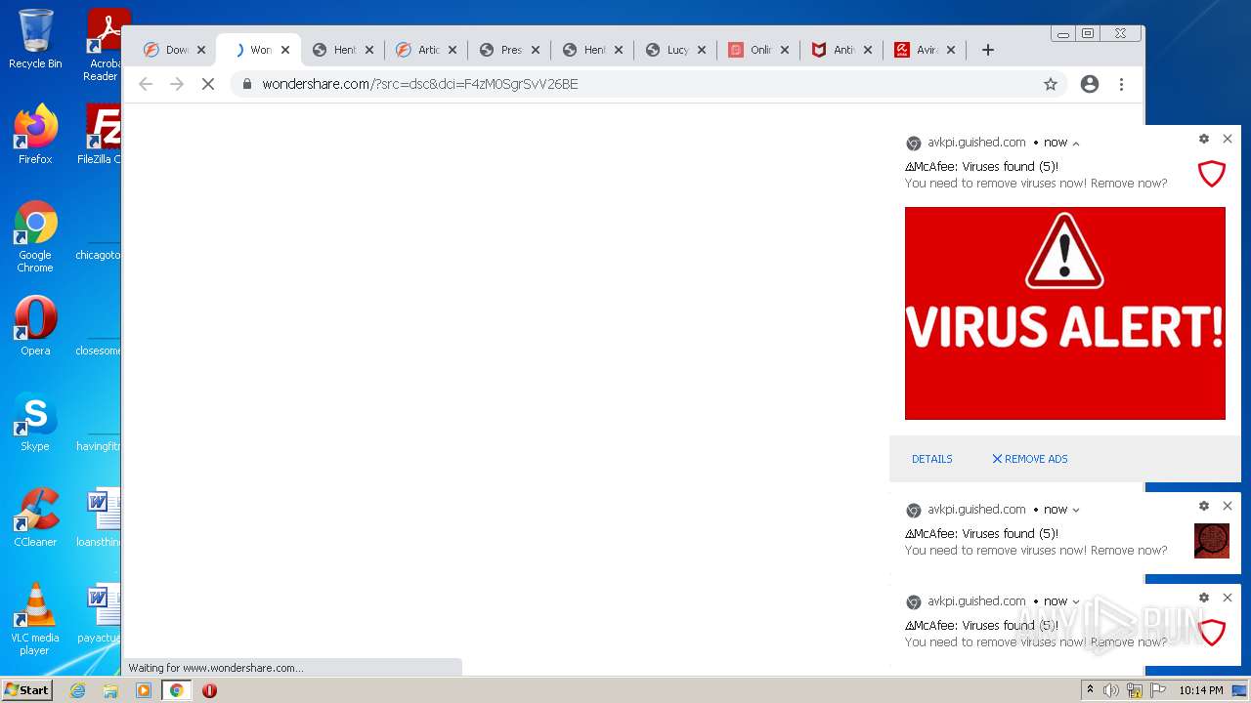Click the Opera icon in the taskbar
1251x703 pixels.
point(209,690)
